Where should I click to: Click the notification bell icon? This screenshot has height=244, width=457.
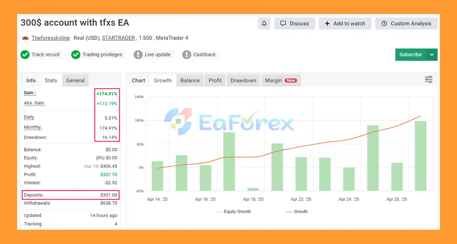[x=264, y=24]
